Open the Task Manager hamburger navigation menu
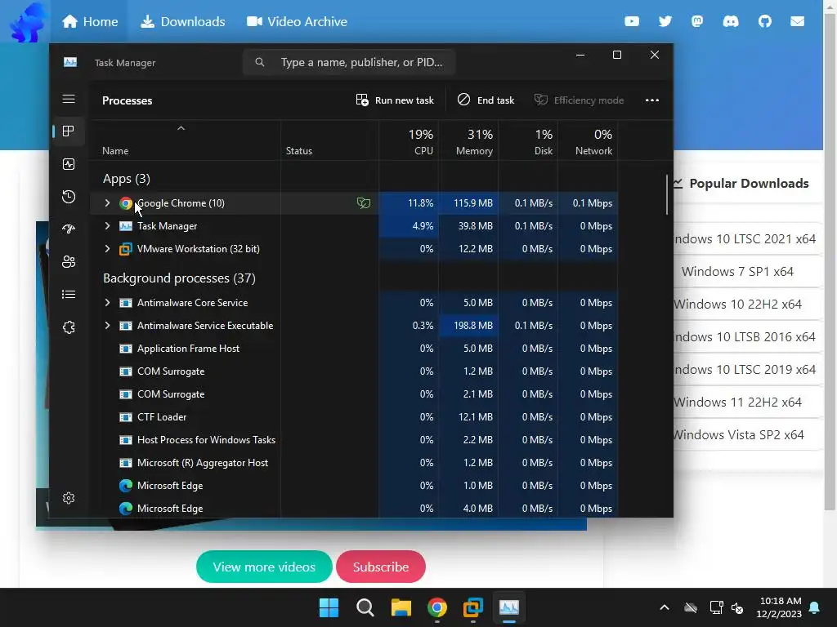 [x=69, y=99]
